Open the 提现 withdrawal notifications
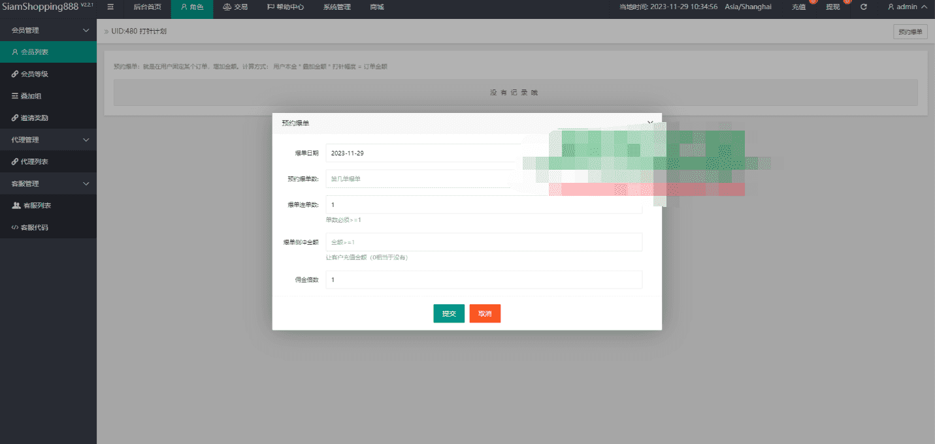Screen dimensions: 935x444 point(833,7)
